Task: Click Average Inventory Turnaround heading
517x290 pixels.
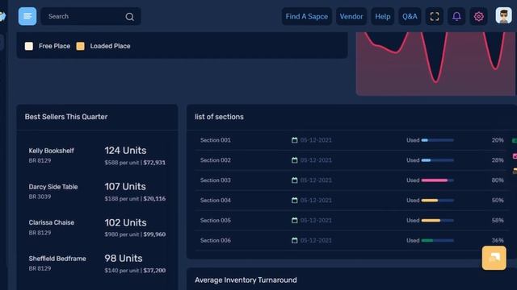Action: (x=246, y=280)
